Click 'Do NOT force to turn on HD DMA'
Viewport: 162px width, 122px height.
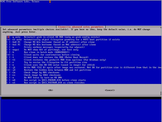(x=43, y=78)
